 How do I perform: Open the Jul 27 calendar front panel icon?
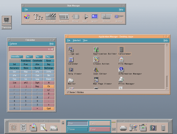[23, 128]
